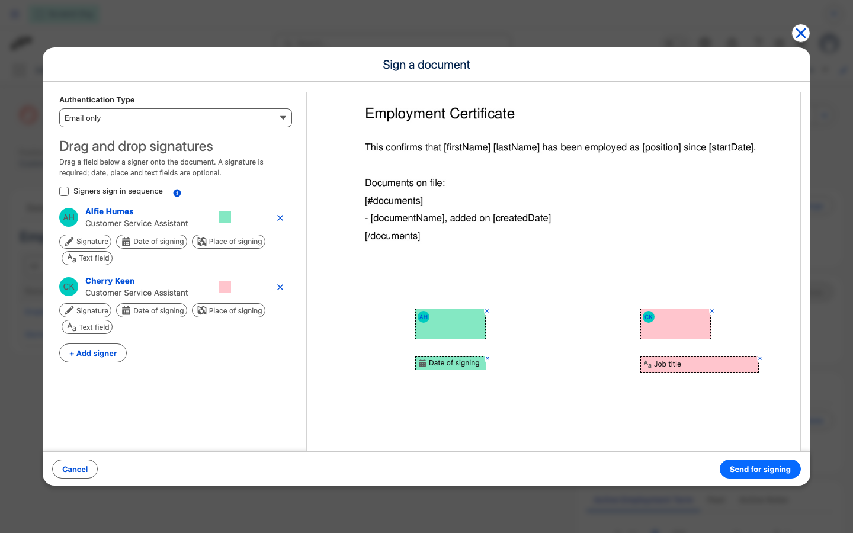853x533 pixels.
Task: Delete the pink CK signature box on document
Action: point(712,311)
